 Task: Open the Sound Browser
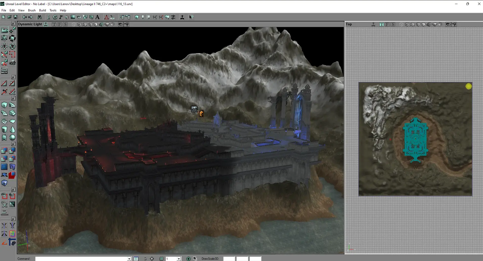[x=67, y=17]
